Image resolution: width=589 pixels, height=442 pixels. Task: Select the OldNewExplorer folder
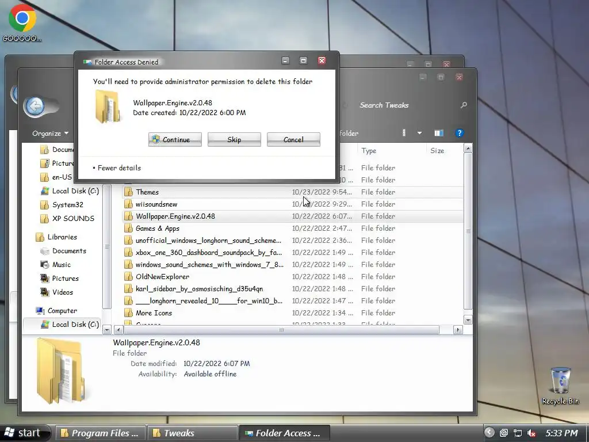pyautogui.click(x=293, y=277)
